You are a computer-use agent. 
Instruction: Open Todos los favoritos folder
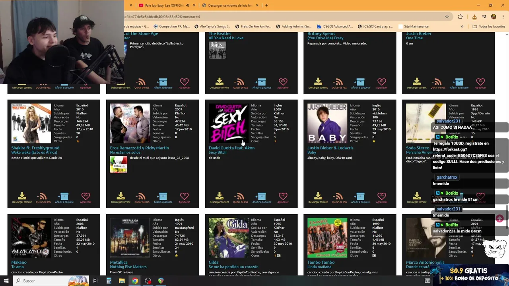[x=489, y=27]
